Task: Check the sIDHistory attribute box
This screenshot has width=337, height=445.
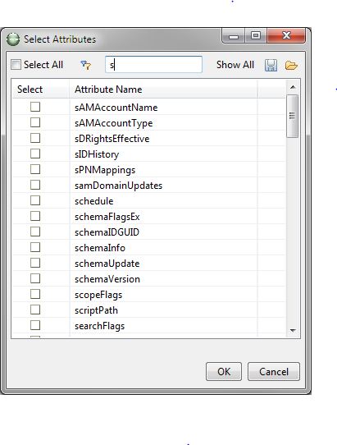Action: (x=35, y=154)
